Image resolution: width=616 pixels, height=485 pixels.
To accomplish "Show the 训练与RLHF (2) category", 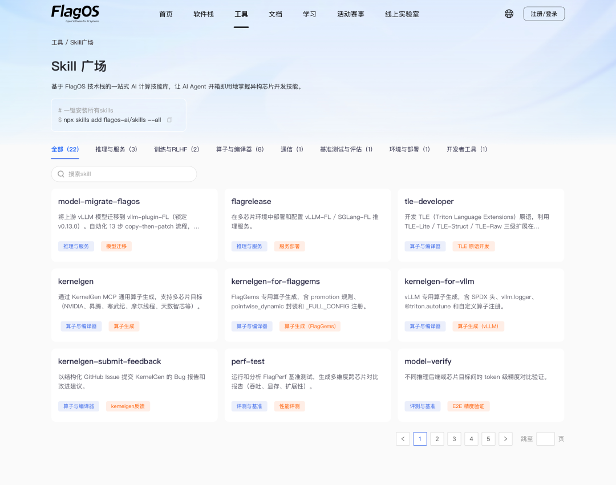I will tap(177, 149).
